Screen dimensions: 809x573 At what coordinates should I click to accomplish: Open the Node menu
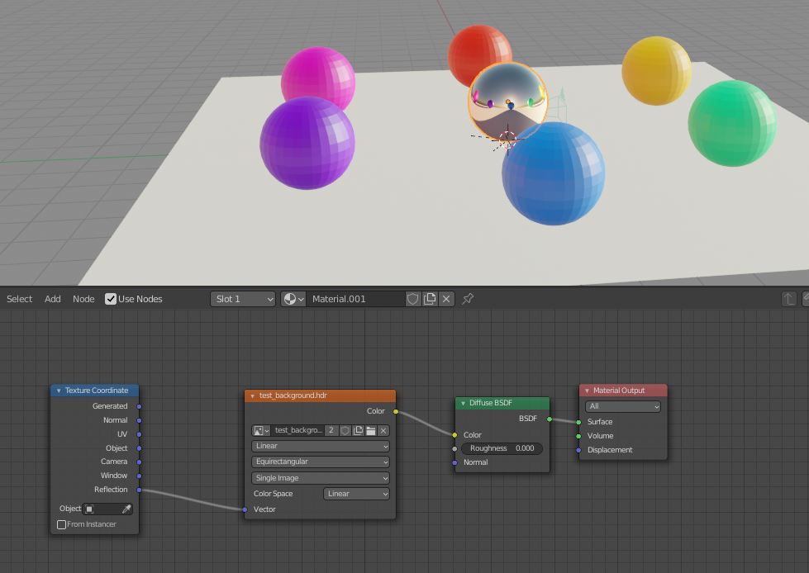coord(83,299)
